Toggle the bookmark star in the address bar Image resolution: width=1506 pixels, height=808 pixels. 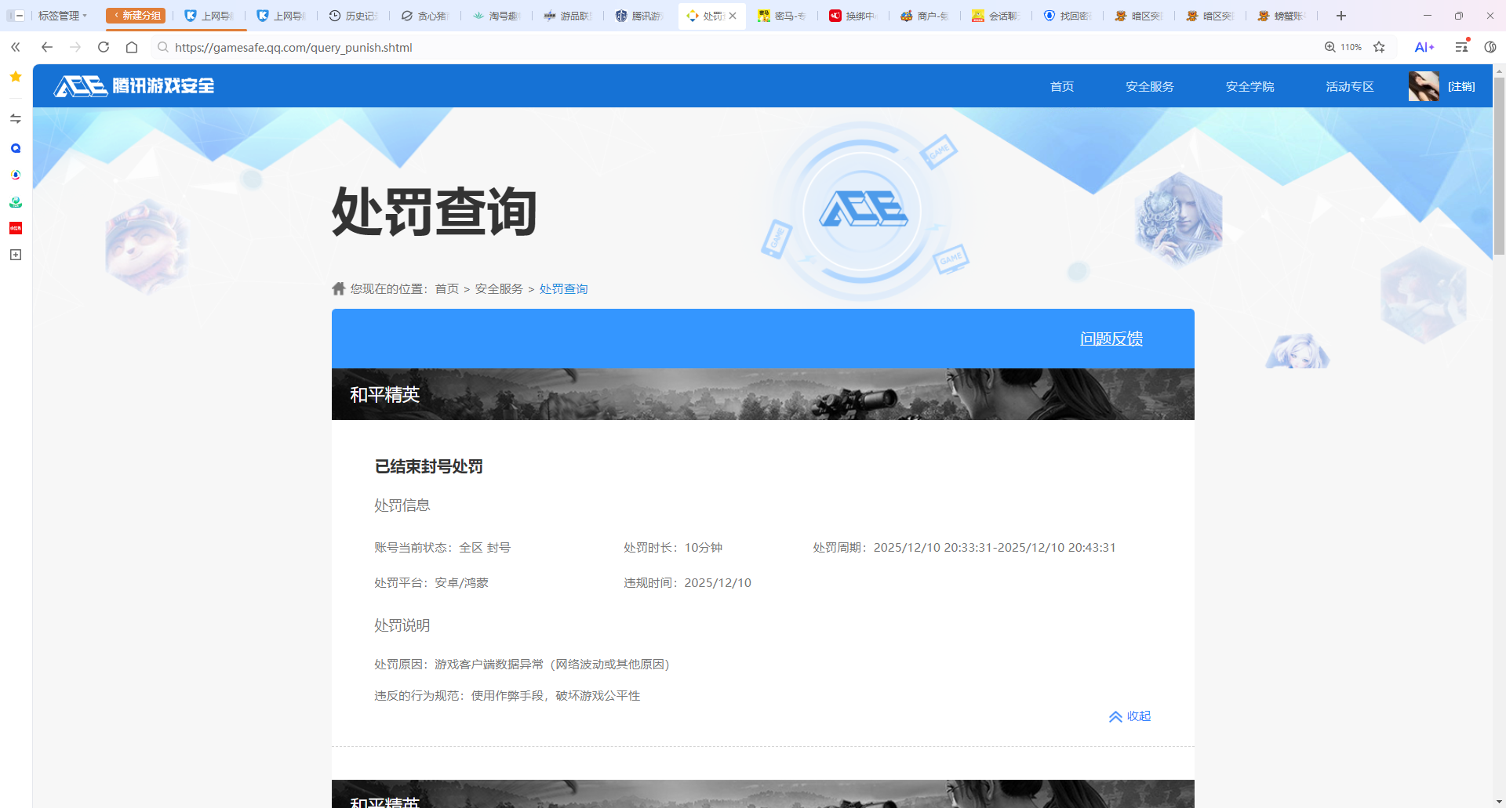point(1379,47)
